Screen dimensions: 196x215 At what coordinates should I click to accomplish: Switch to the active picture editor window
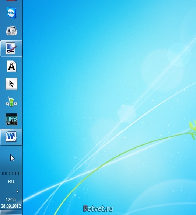(11, 48)
